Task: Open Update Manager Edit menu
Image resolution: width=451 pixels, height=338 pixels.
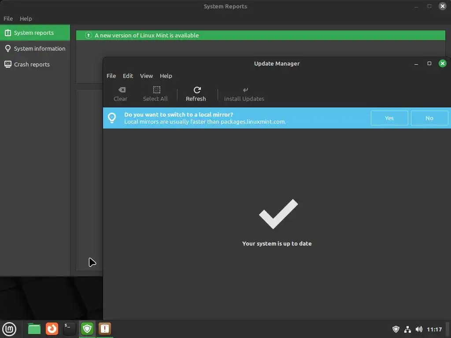Action: 128,76
